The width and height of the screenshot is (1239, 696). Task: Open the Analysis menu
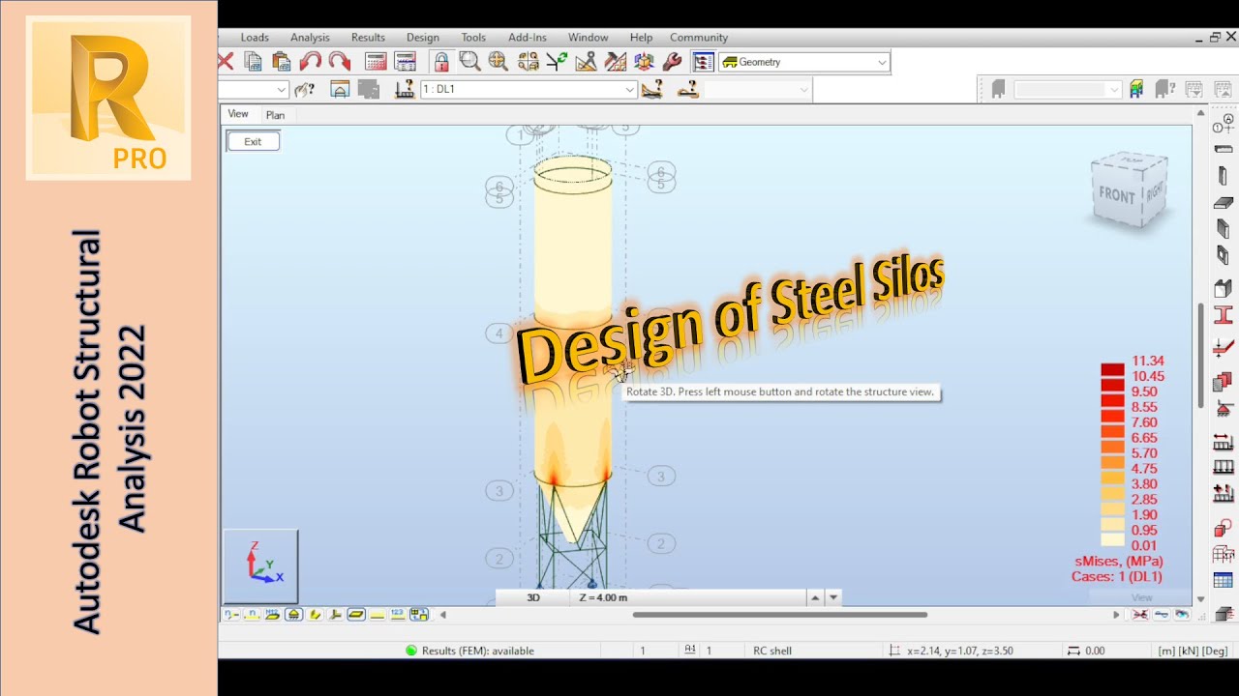tap(310, 38)
